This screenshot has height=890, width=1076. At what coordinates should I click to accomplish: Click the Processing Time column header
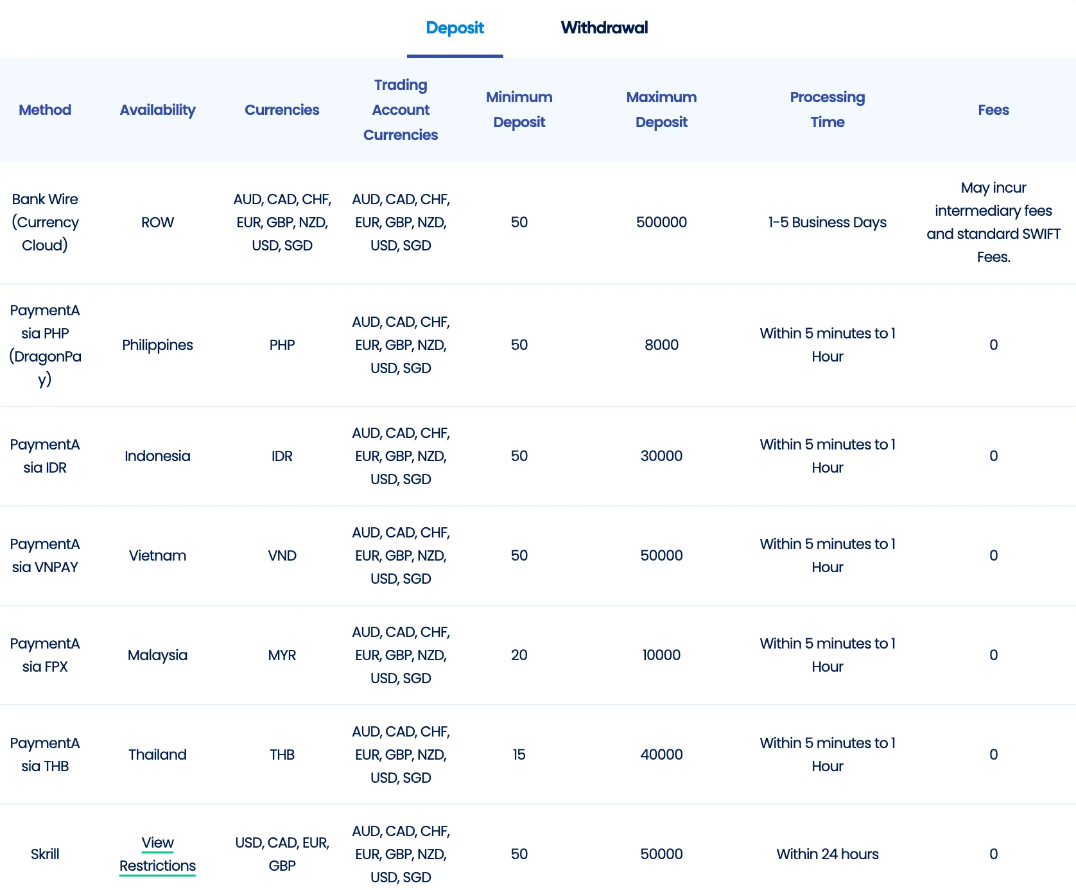tap(827, 110)
